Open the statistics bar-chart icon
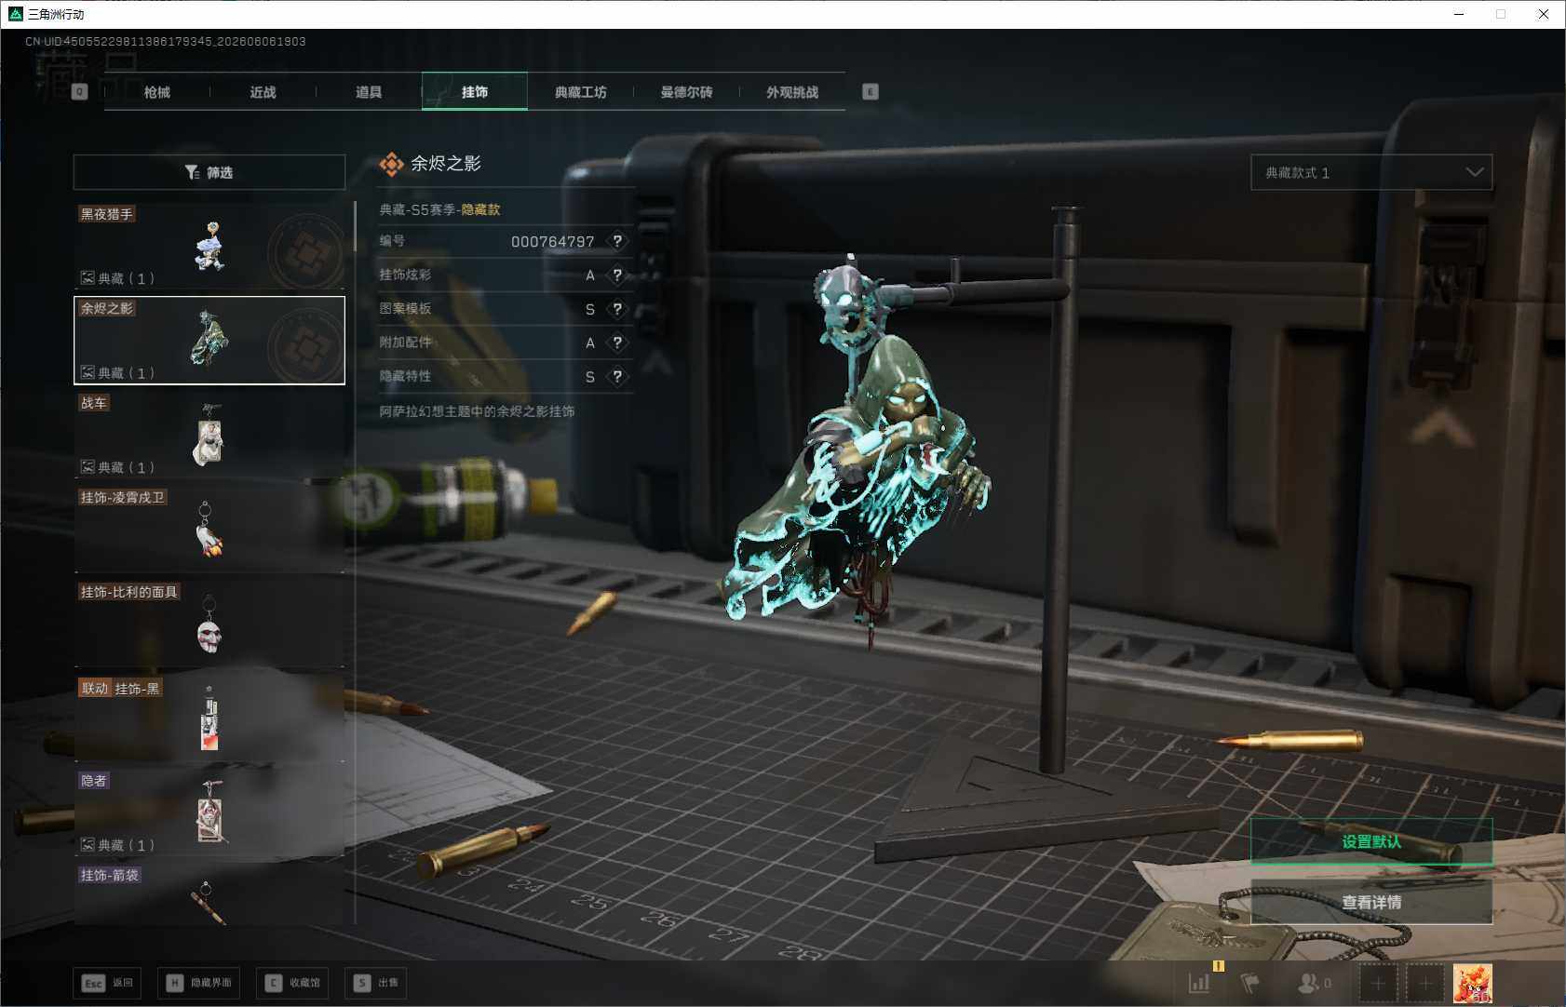The image size is (1566, 1007). click(x=1199, y=983)
